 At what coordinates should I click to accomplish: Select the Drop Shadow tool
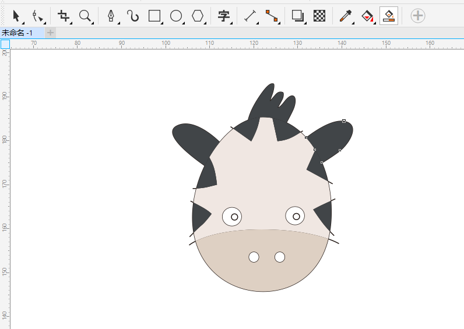click(x=298, y=16)
